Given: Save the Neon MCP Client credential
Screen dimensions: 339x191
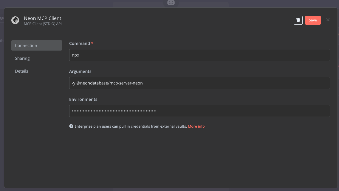Looking at the screenshot, I should click(313, 20).
